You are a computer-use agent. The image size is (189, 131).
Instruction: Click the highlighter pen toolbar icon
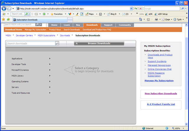77,14
